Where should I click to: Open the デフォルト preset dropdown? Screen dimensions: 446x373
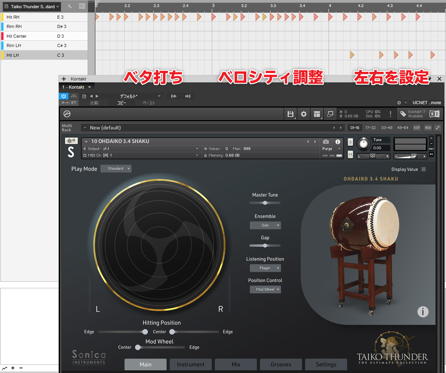131,96
